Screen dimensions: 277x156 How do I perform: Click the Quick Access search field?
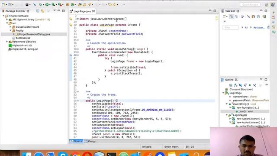(250, 5)
